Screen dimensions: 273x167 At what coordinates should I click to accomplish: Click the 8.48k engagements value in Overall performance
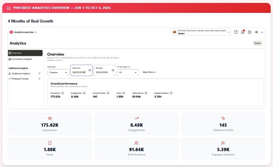[75, 97]
